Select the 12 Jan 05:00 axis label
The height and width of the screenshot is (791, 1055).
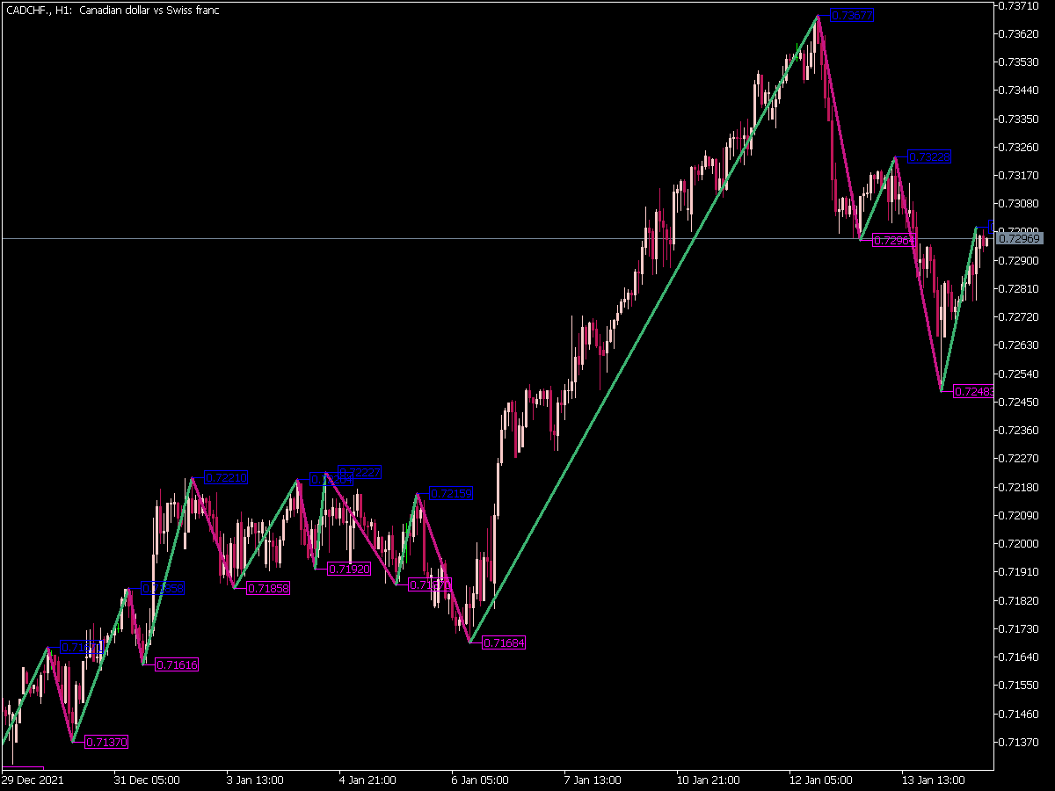(822, 779)
